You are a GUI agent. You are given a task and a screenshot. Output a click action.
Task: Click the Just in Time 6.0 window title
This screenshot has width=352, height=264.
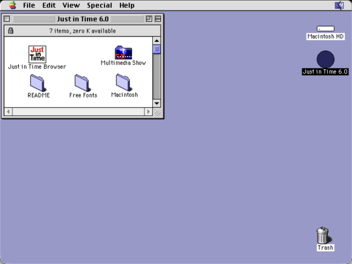[82, 19]
